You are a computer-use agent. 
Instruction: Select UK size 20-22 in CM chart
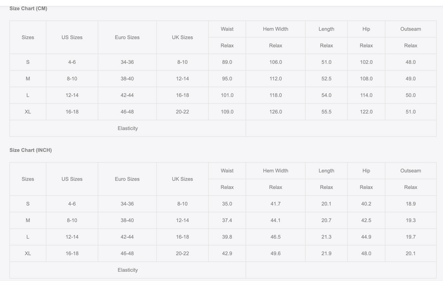(x=182, y=112)
